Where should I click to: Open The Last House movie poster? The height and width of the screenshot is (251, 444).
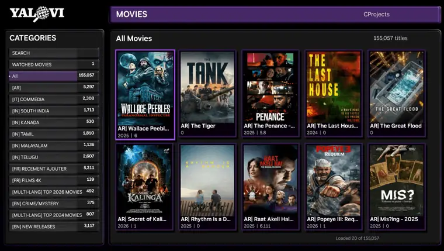pos(334,87)
